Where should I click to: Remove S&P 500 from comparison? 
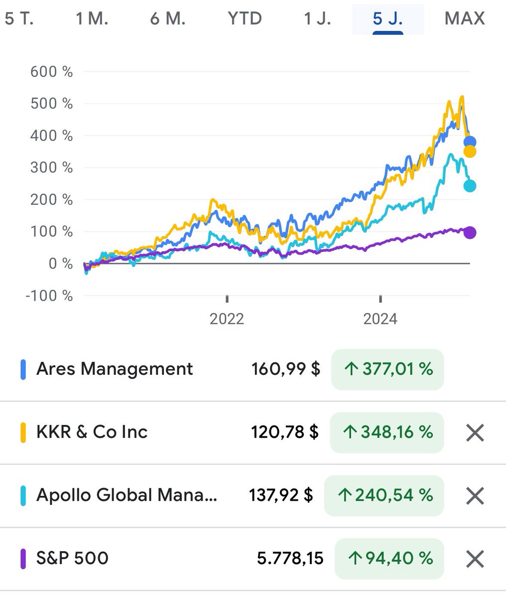(x=475, y=559)
